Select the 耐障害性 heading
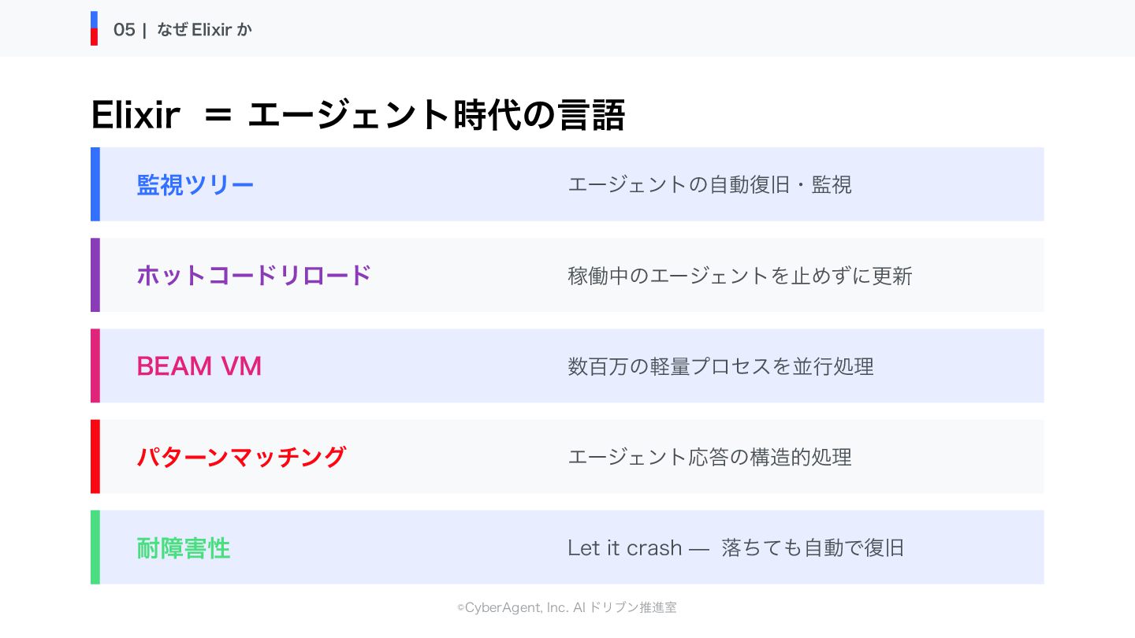The width and height of the screenshot is (1135, 638). (x=184, y=548)
